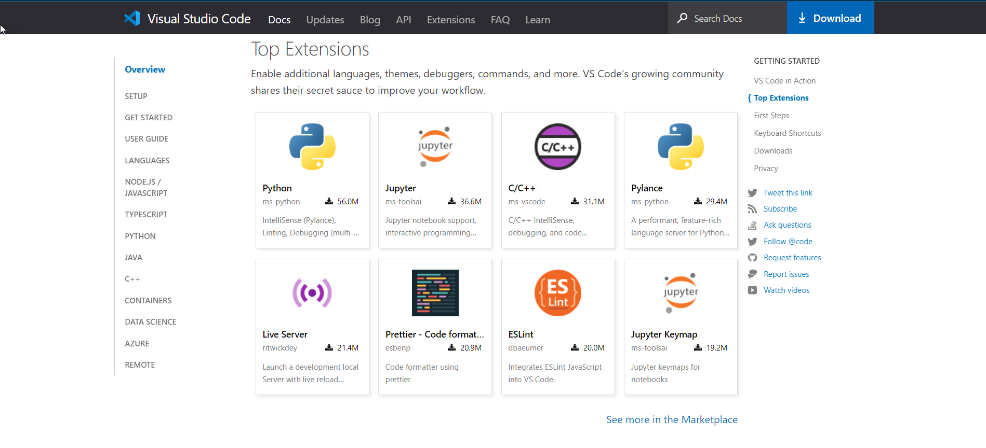Open the Jupyter extension logo

point(435,147)
